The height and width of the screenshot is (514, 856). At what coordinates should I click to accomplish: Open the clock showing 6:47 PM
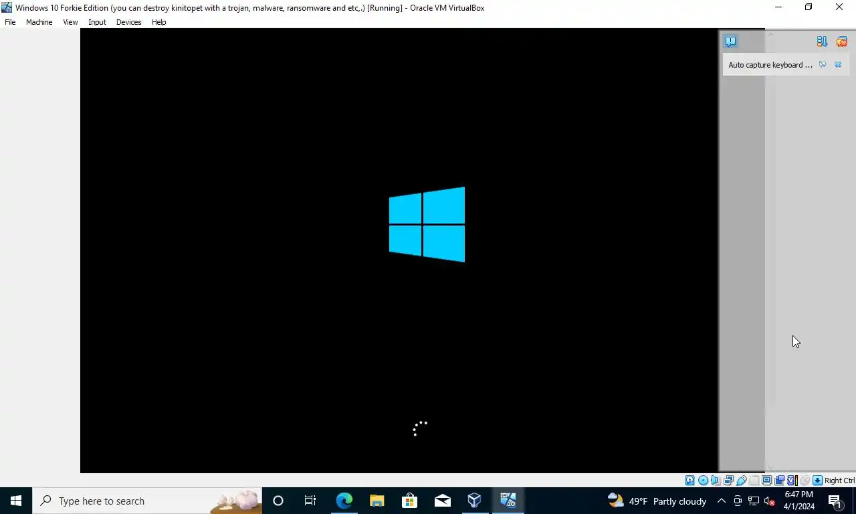point(799,501)
